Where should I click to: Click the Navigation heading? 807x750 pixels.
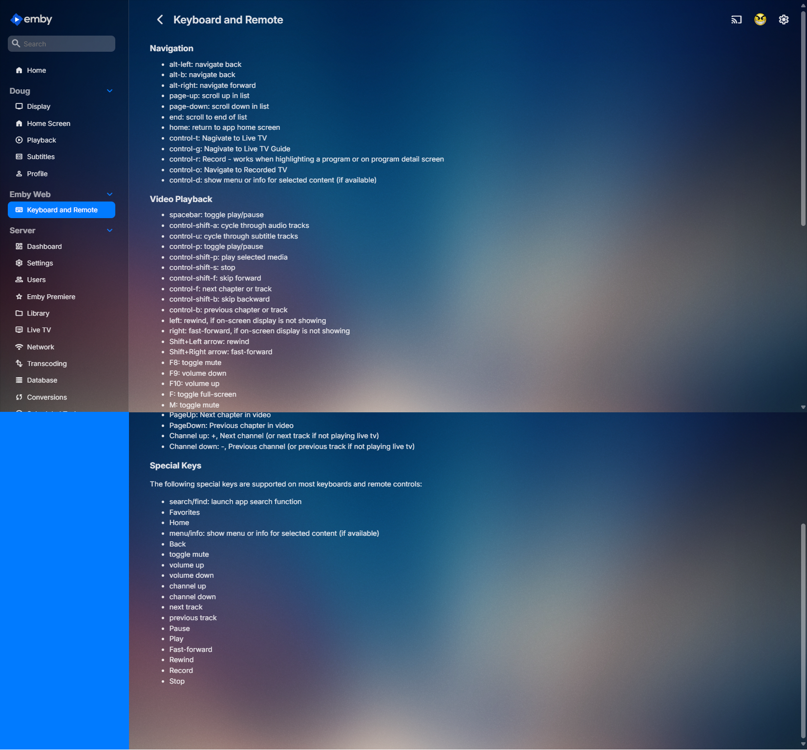click(x=171, y=48)
